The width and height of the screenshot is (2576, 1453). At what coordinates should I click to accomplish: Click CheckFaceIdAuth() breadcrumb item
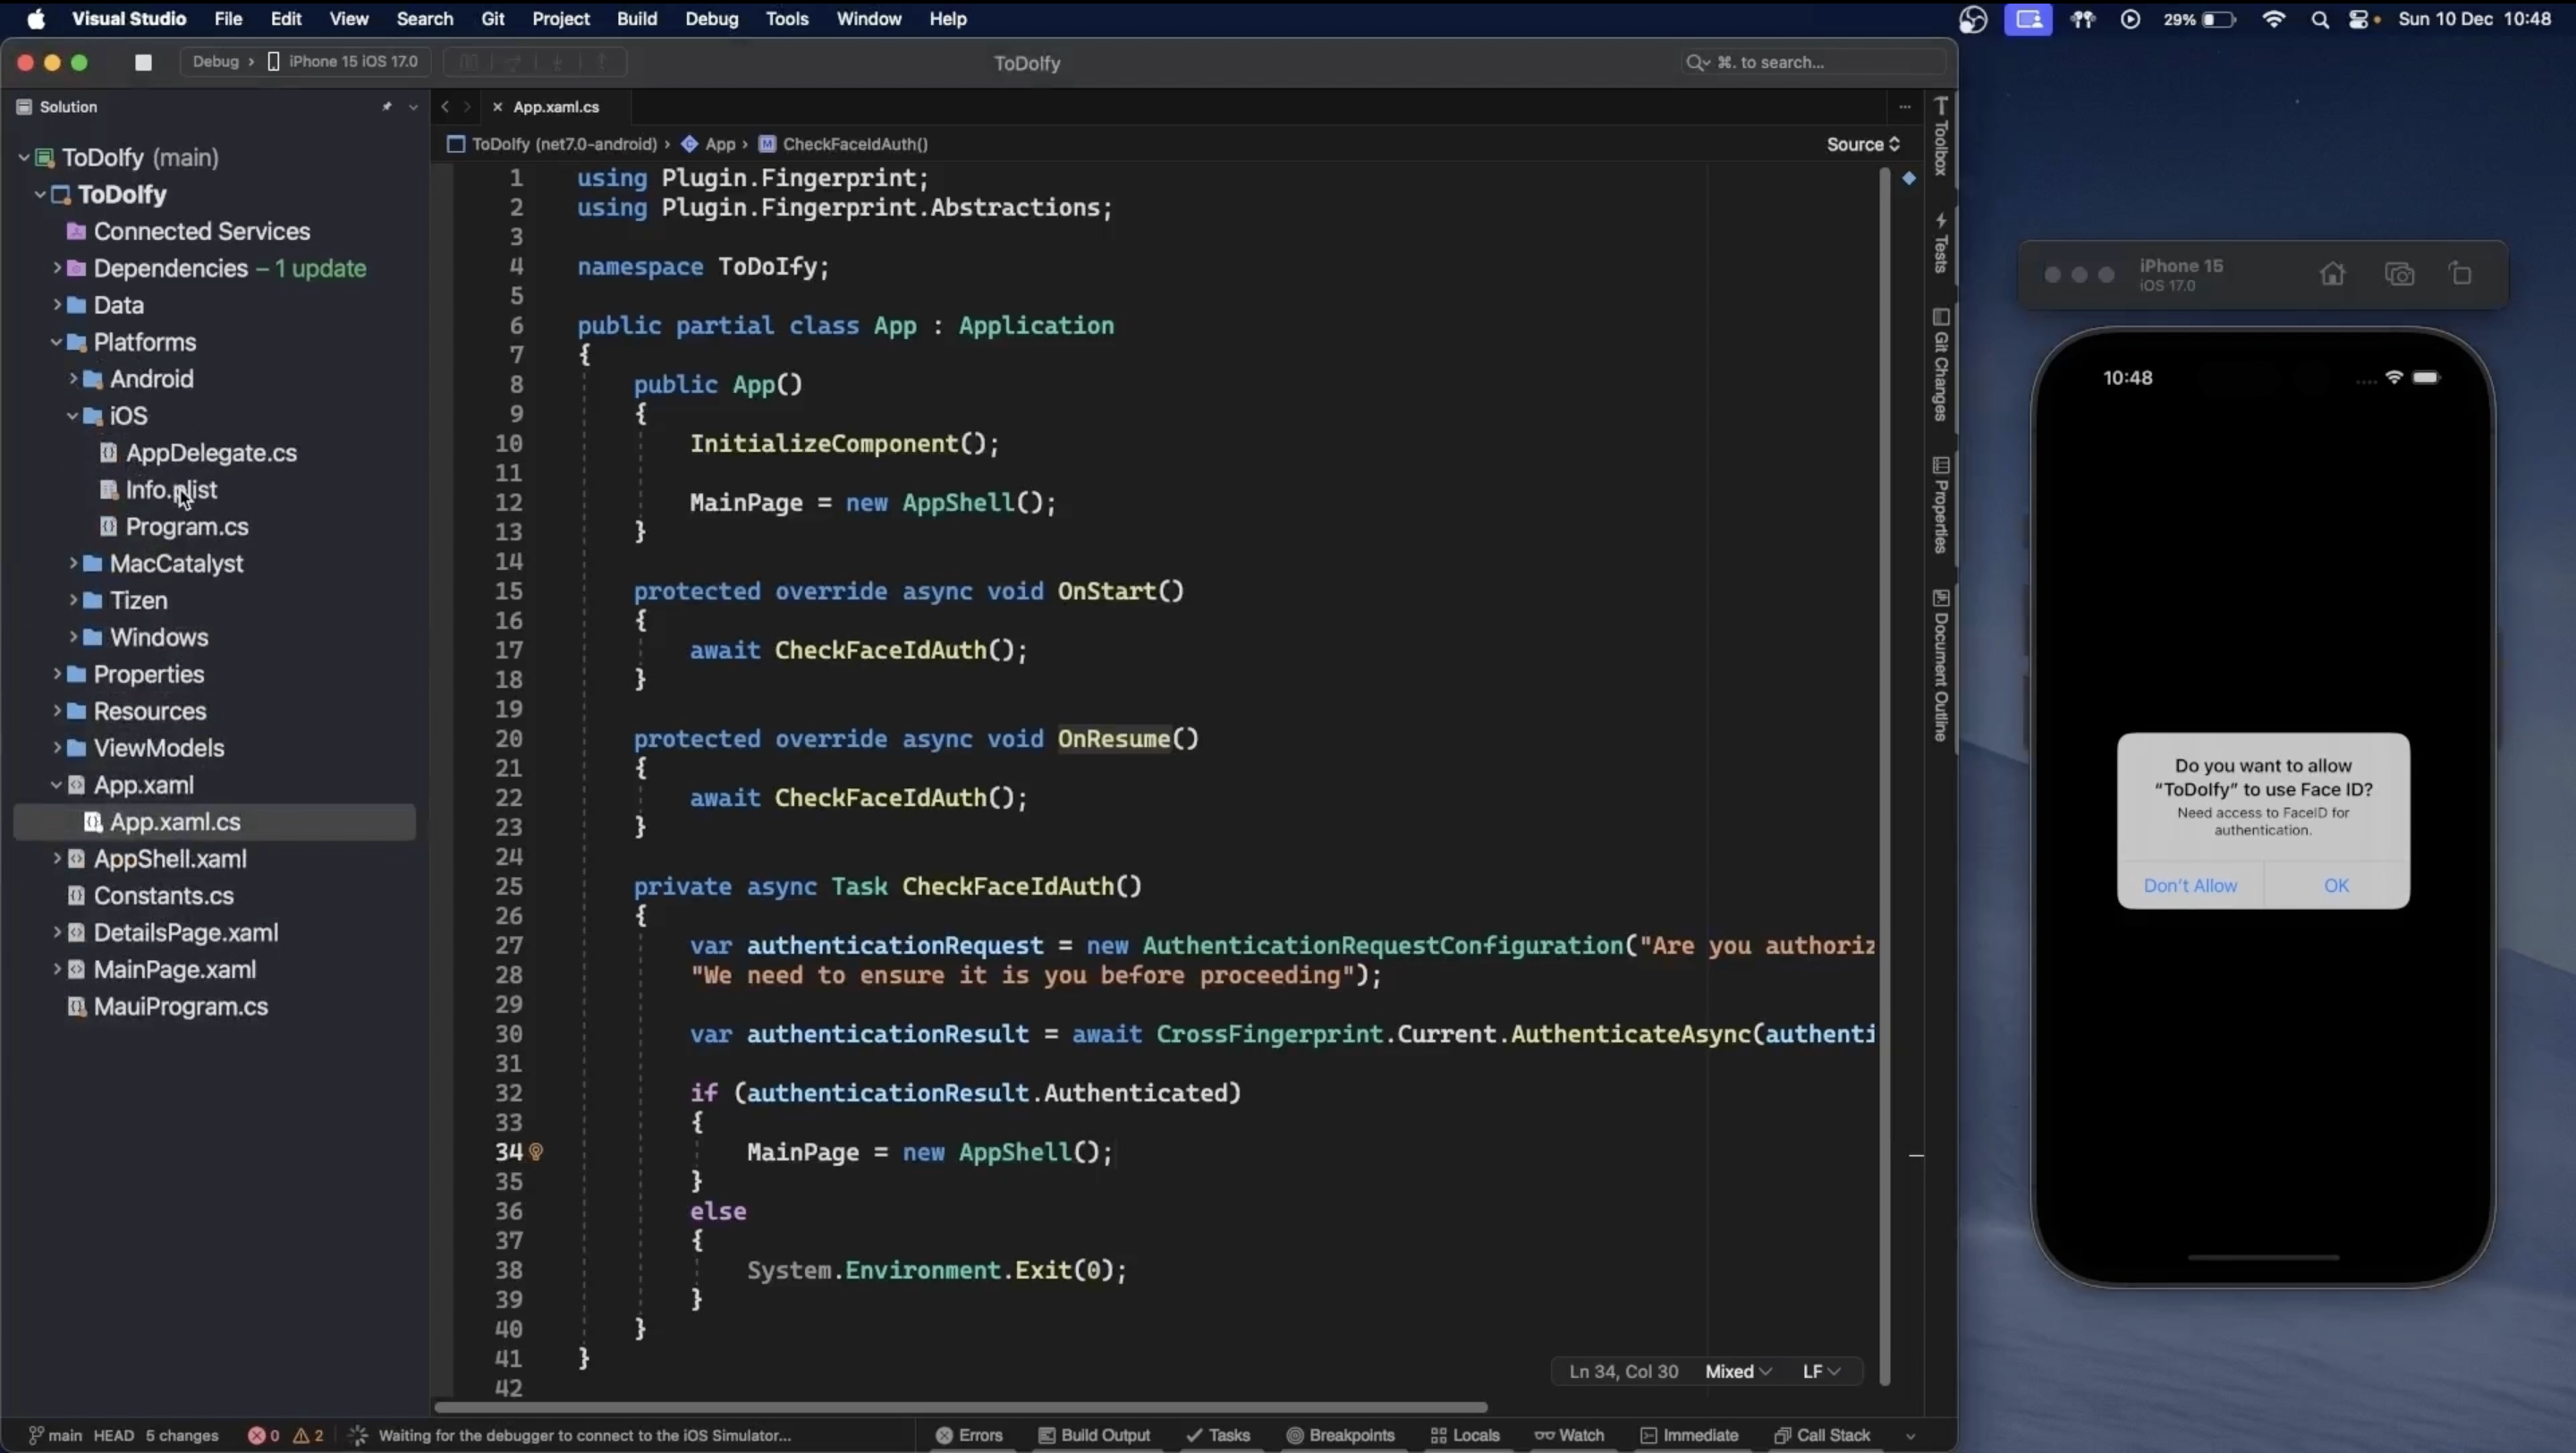click(843, 144)
